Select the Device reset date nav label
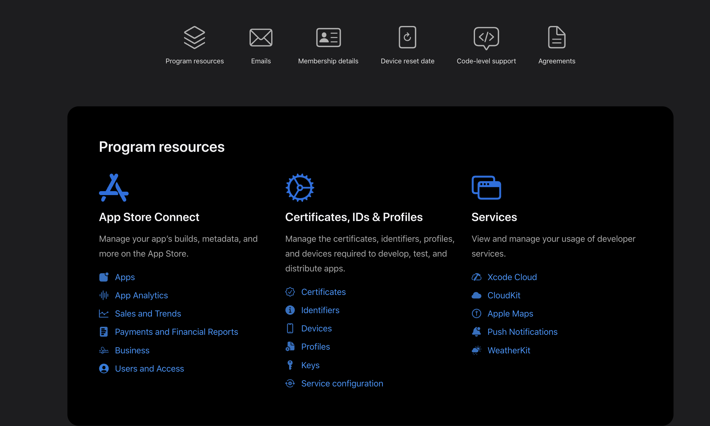710x426 pixels. click(407, 61)
